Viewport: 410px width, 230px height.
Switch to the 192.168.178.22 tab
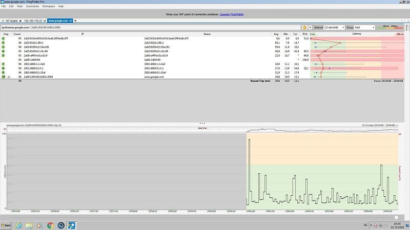(x=33, y=20)
